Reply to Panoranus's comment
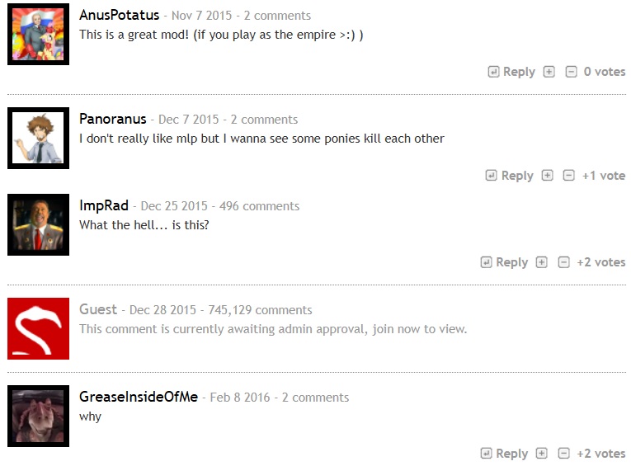 point(510,176)
